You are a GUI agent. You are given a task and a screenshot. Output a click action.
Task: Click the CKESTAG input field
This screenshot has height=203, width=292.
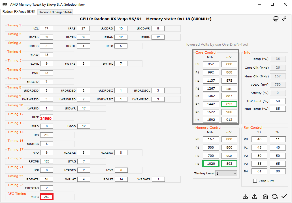46,188
